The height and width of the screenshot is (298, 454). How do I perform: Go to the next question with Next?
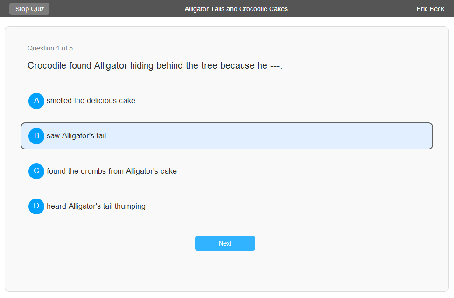225,243
